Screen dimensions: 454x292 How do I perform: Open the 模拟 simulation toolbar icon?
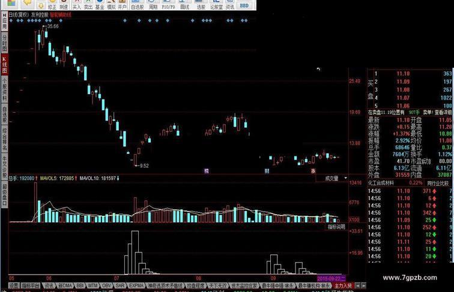pyautogui.click(x=111, y=5)
